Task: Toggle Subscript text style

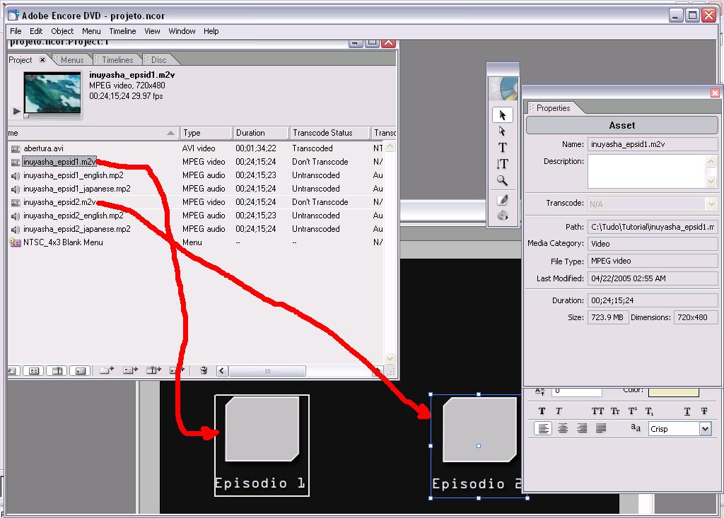Action: pyautogui.click(x=649, y=411)
